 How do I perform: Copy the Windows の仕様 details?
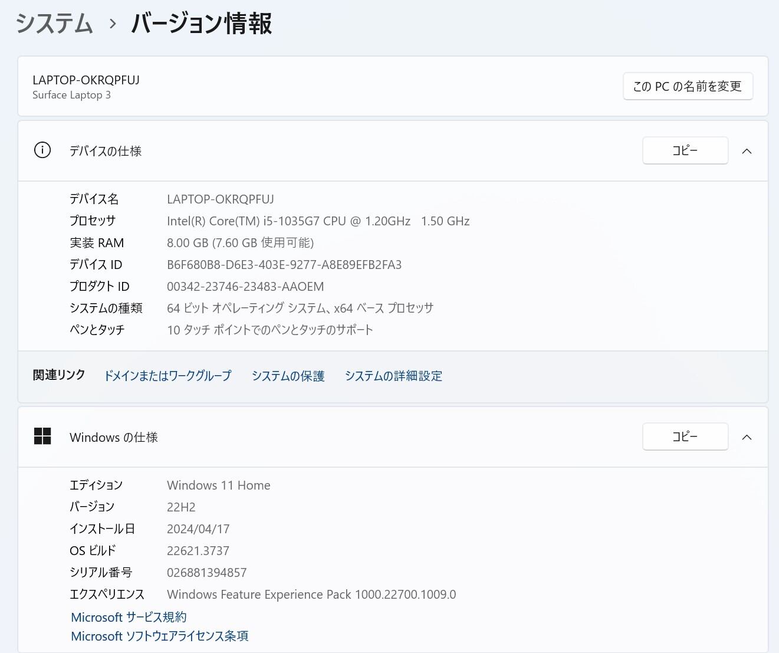click(685, 437)
